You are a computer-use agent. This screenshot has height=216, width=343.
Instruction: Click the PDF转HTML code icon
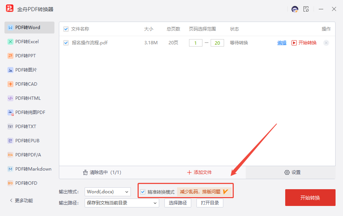10,98
